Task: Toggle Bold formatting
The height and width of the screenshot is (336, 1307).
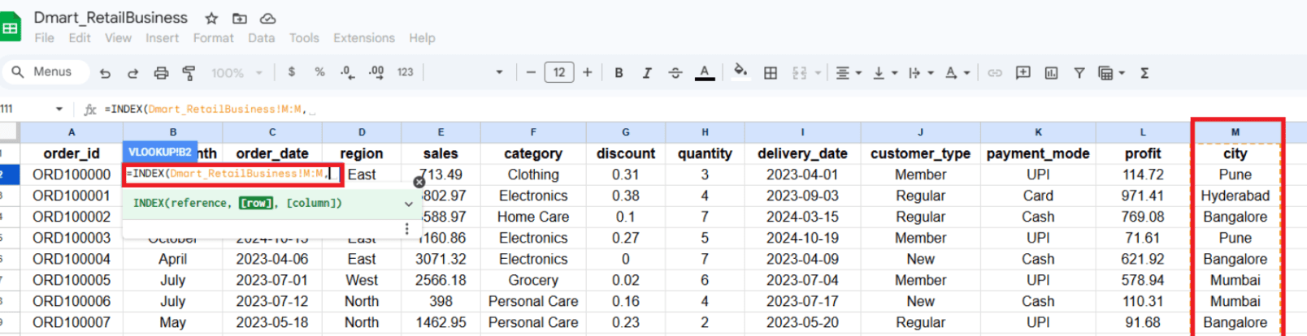Action: [619, 73]
